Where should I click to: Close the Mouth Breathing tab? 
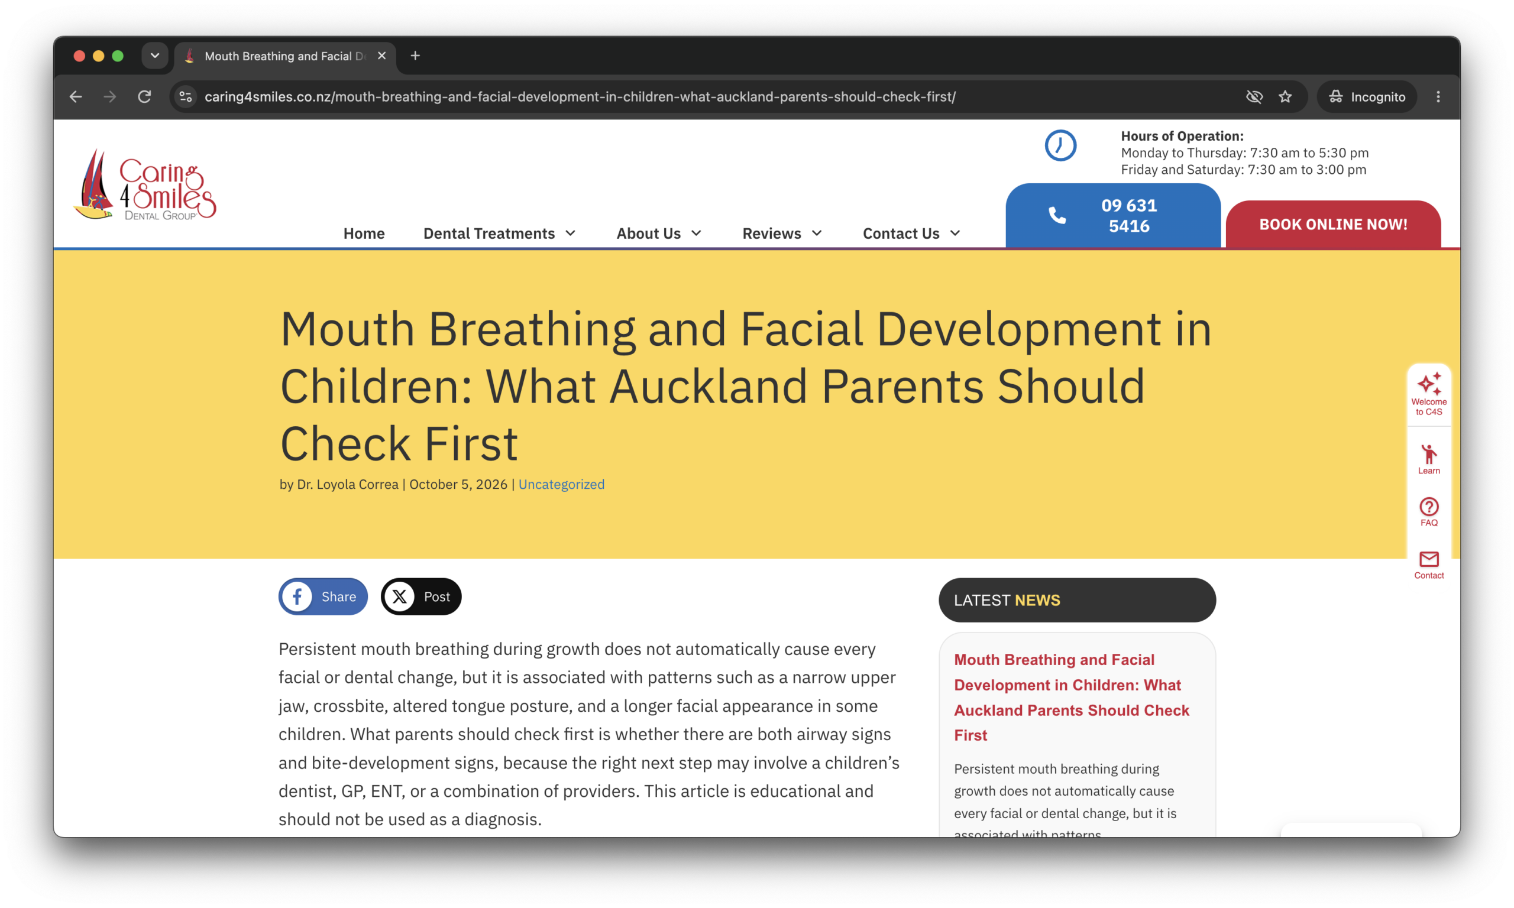click(x=382, y=56)
